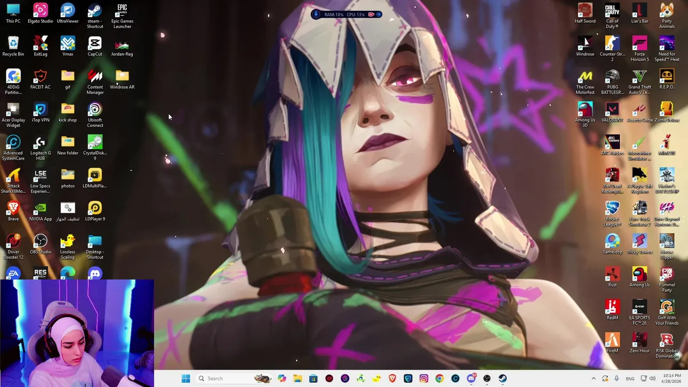Open Gameloop emulator icon
The height and width of the screenshot is (387, 688).
click(x=612, y=244)
